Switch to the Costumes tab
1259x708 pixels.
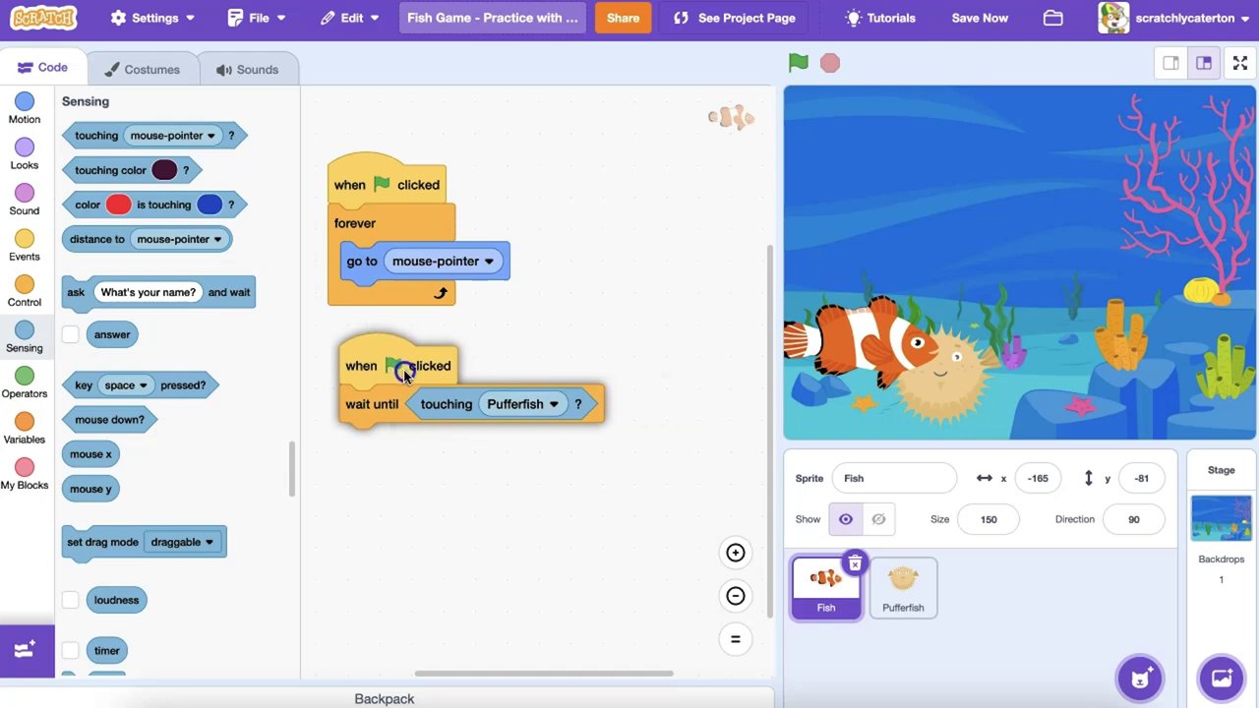click(142, 69)
